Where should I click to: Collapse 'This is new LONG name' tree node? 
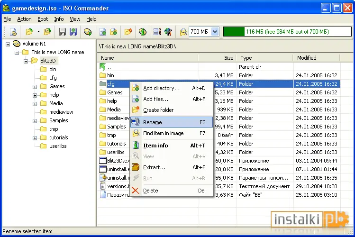pyautogui.click(x=17, y=53)
